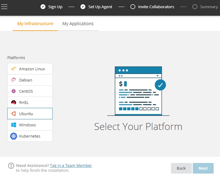Image resolution: width=220 pixels, height=176 pixels.
Task: Click the Ubuntu logo icon
Action: click(14, 114)
